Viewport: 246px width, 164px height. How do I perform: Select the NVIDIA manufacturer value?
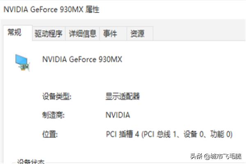[118, 115]
